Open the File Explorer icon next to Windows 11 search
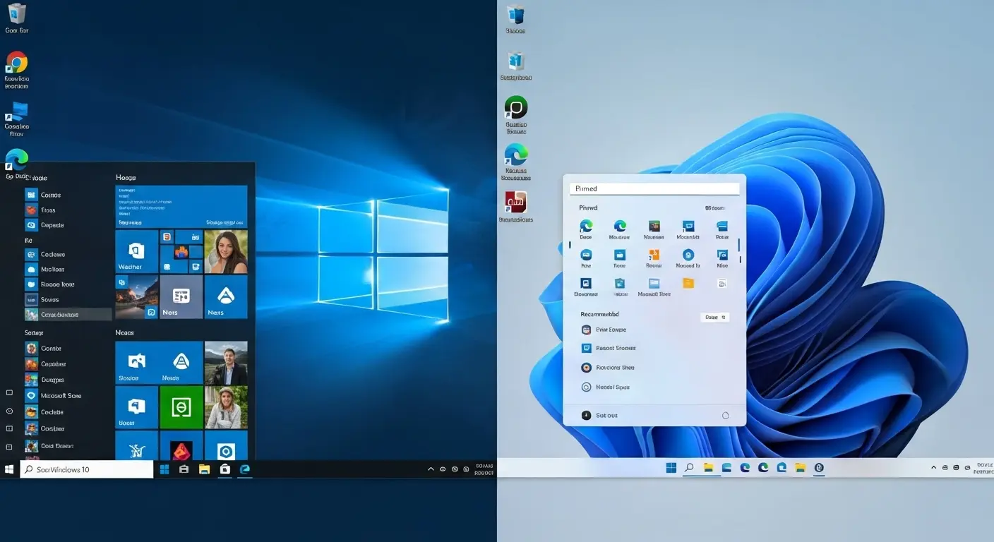 click(708, 467)
